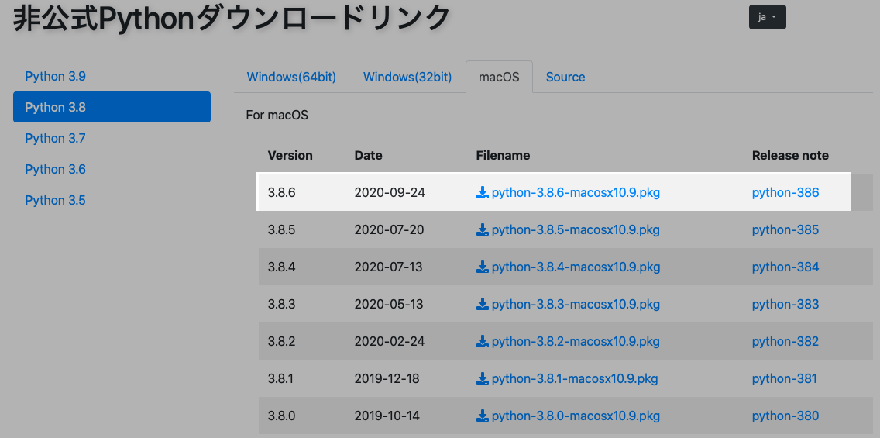
Task: Click download icon beside python-3.8.2 file
Action: [483, 341]
